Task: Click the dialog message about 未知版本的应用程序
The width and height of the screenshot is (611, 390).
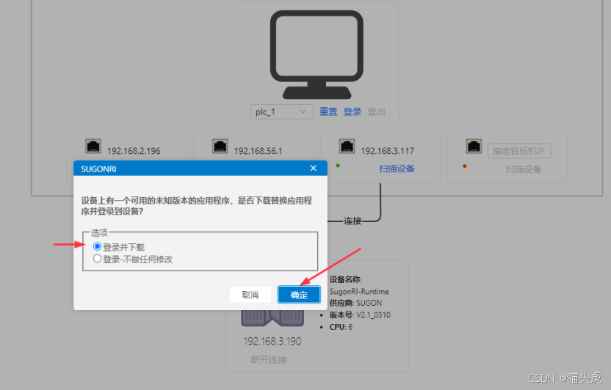Action: [x=197, y=206]
